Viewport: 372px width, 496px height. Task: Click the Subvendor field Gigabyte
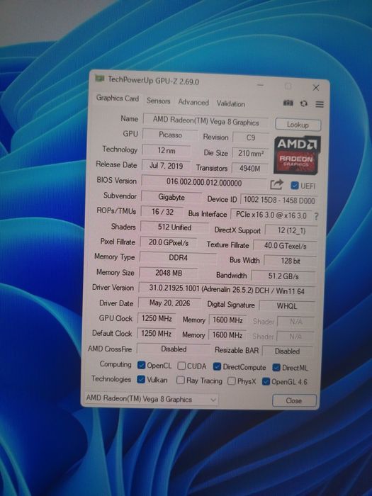point(171,198)
